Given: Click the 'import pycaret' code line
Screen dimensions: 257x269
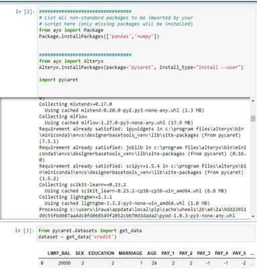Looking at the screenshot, I should 58,80.
